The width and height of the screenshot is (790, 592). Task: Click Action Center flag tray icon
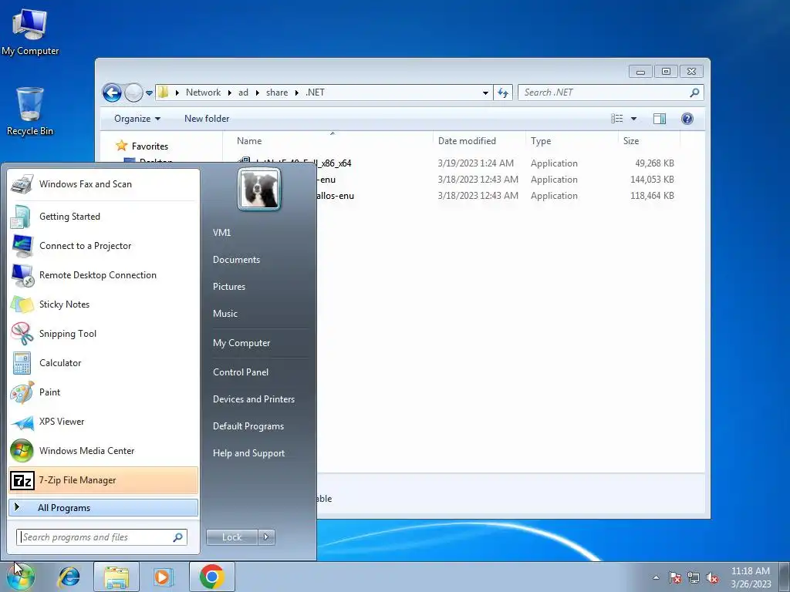click(x=675, y=577)
